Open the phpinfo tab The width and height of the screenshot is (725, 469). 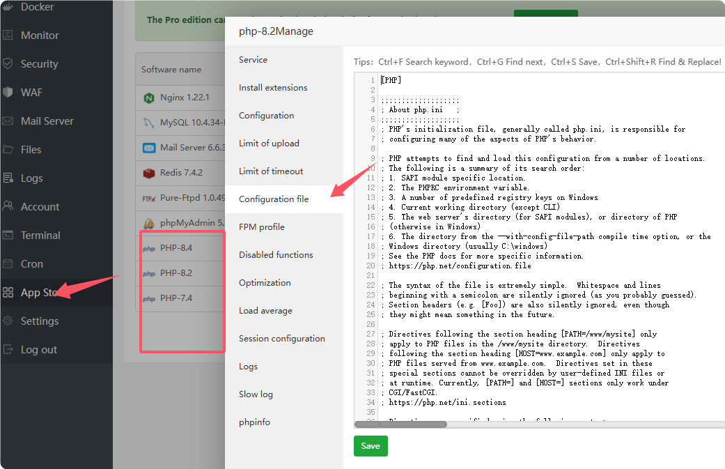[284, 422]
